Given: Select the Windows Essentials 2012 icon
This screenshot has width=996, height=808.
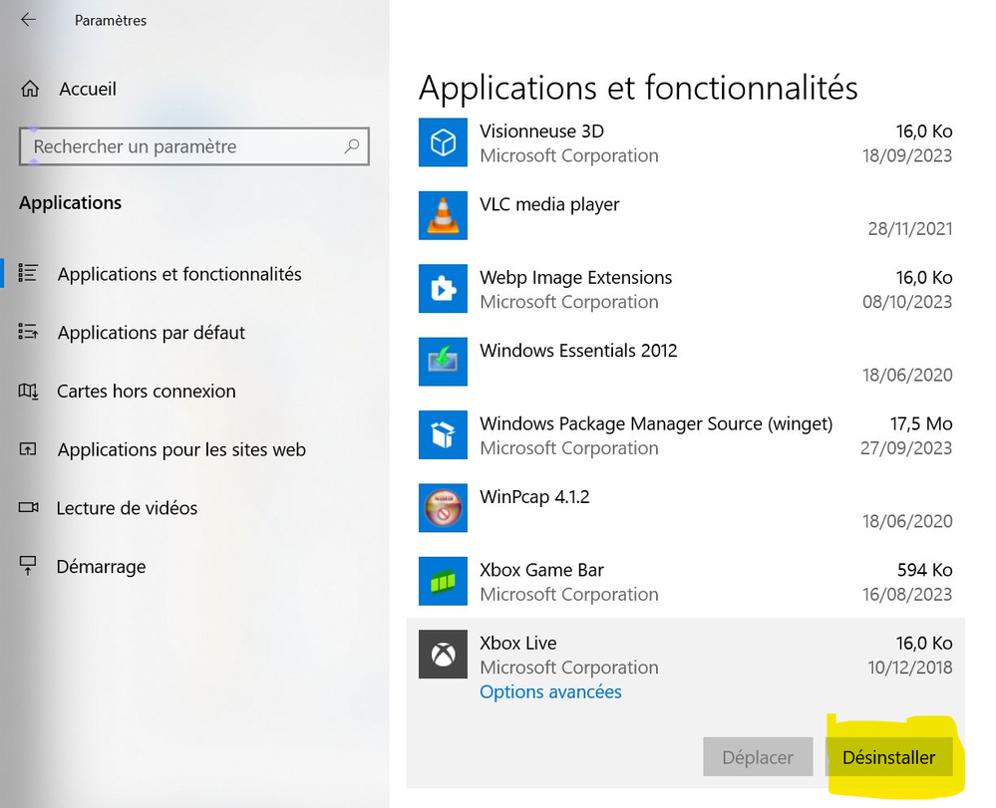Looking at the screenshot, I should 443,362.
